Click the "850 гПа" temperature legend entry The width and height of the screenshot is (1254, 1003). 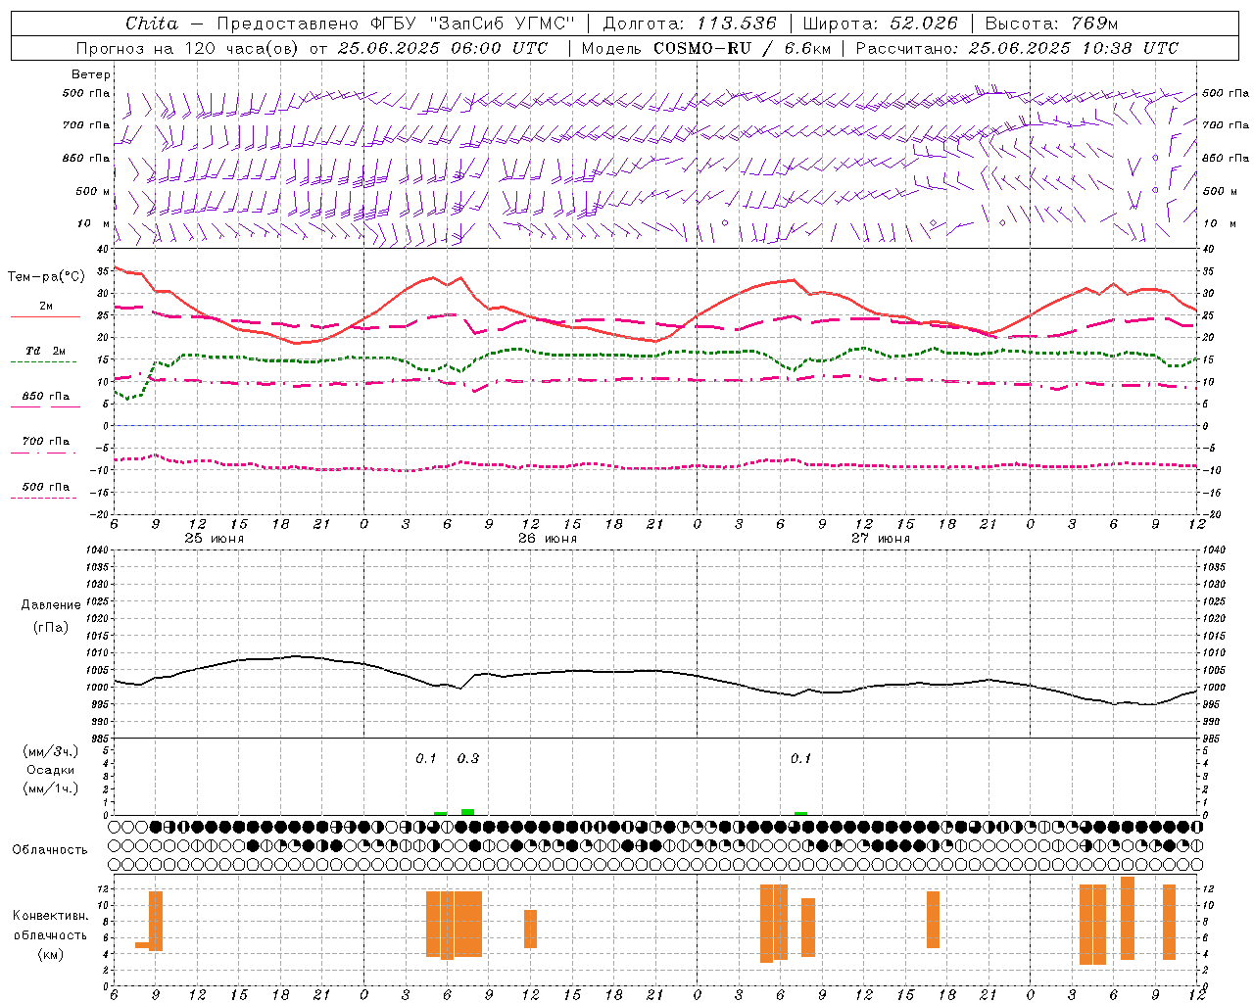[46, 396]
